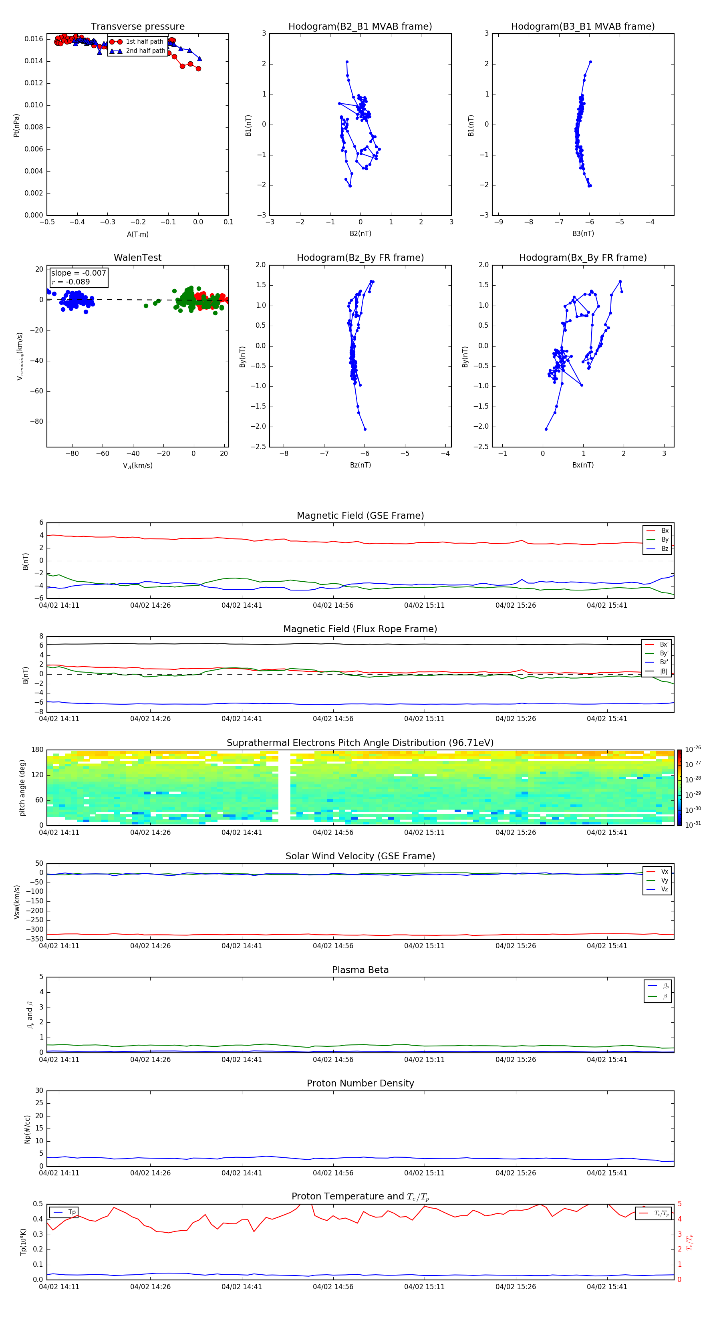Click the βp legend entry
721x1322 pixels.
[x=658, y=986]
